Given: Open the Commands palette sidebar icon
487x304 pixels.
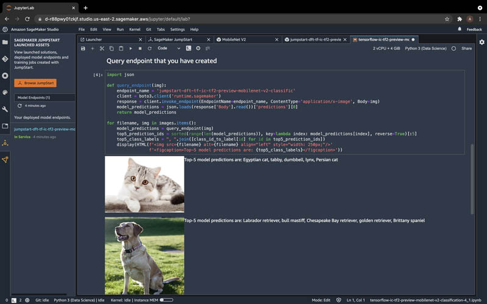Looking at the screenshot, I should 5,92.
